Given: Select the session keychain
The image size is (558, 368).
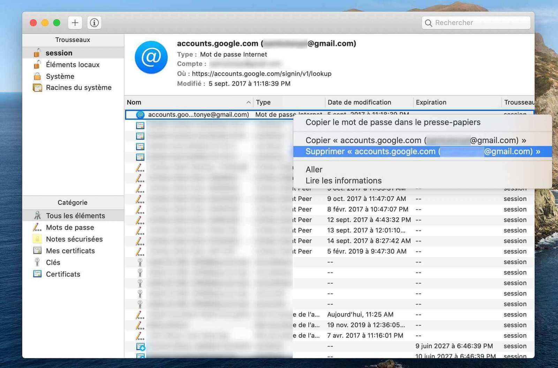Looking at the screenshot, I should pos(73,53).
